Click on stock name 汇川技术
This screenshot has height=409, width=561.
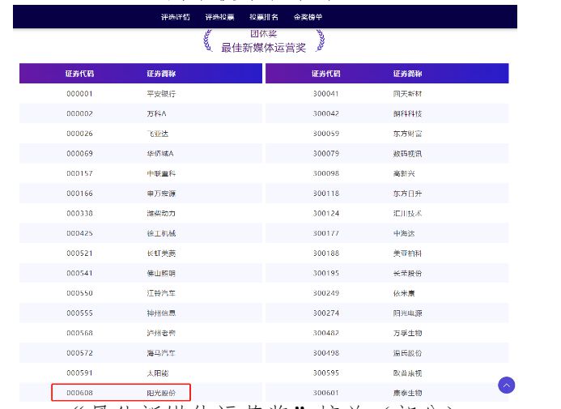(x=406, y=213)
